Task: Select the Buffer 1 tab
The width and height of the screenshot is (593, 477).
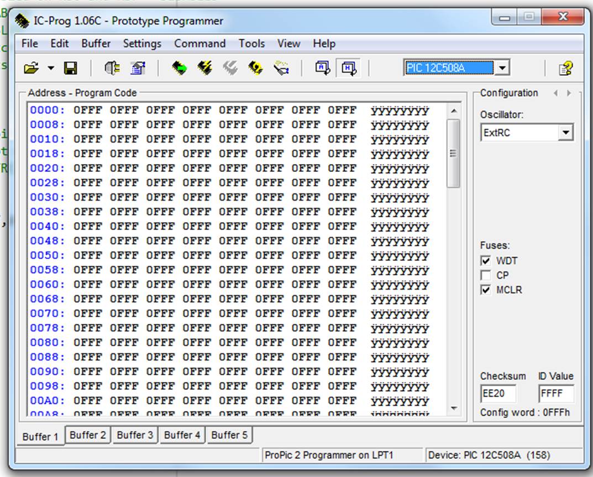Action: (x=40, y=436)
